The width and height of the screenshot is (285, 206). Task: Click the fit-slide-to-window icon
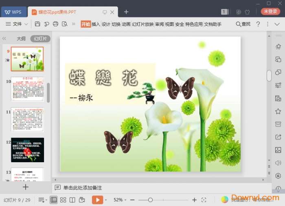point(204,200)
